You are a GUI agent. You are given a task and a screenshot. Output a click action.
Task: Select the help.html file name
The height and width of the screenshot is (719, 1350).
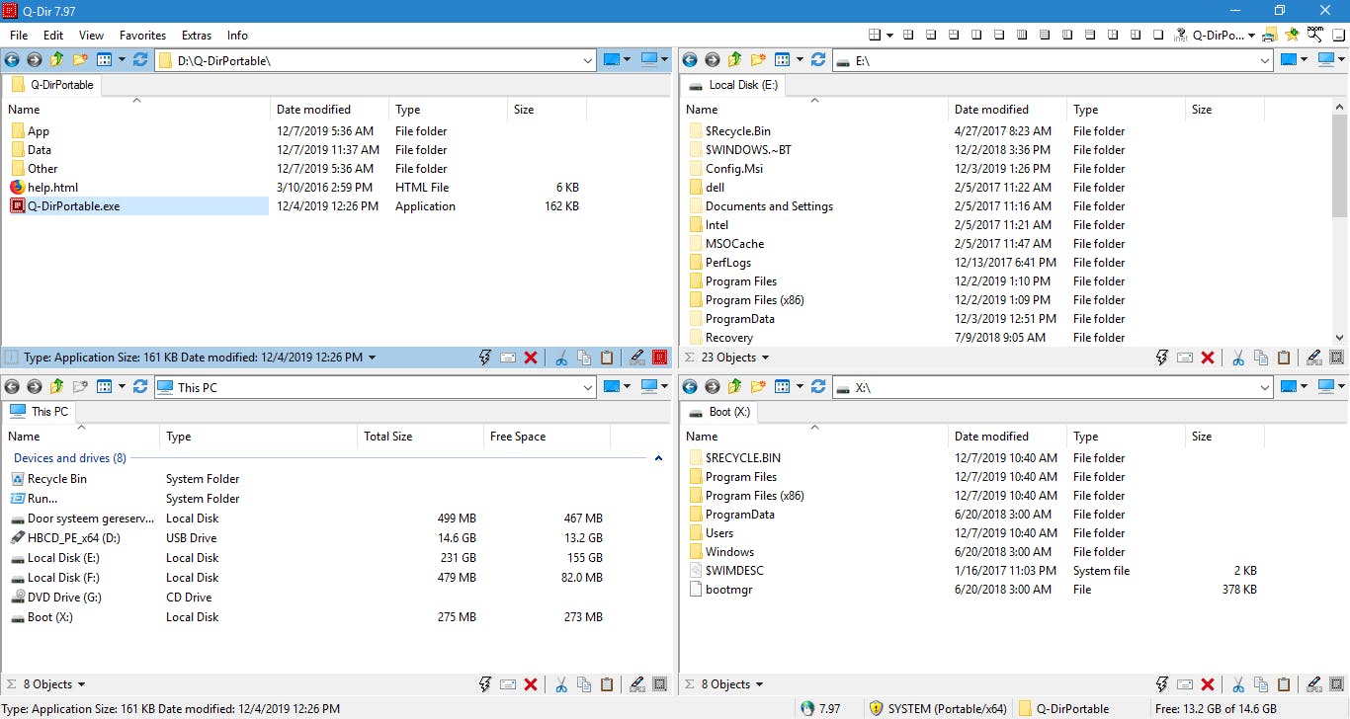pos(52,187)
